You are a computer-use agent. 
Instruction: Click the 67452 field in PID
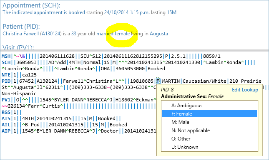pos(26,81)
